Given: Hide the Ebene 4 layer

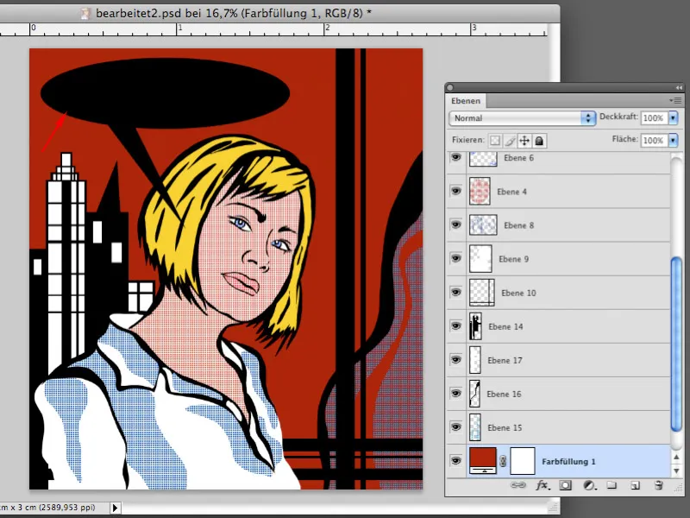Looking at the screenshot, I should (x=456, y=191).
